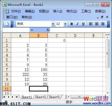Viewport: 112px width, 106px height.
Task: Go to next sheet tab arrow
Action: point(12,97)
